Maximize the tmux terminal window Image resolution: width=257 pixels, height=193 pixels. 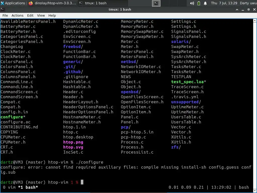pos(248,10)
